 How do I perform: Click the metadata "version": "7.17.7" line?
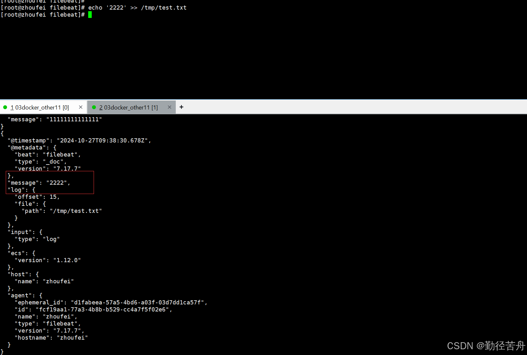point(48,169)
